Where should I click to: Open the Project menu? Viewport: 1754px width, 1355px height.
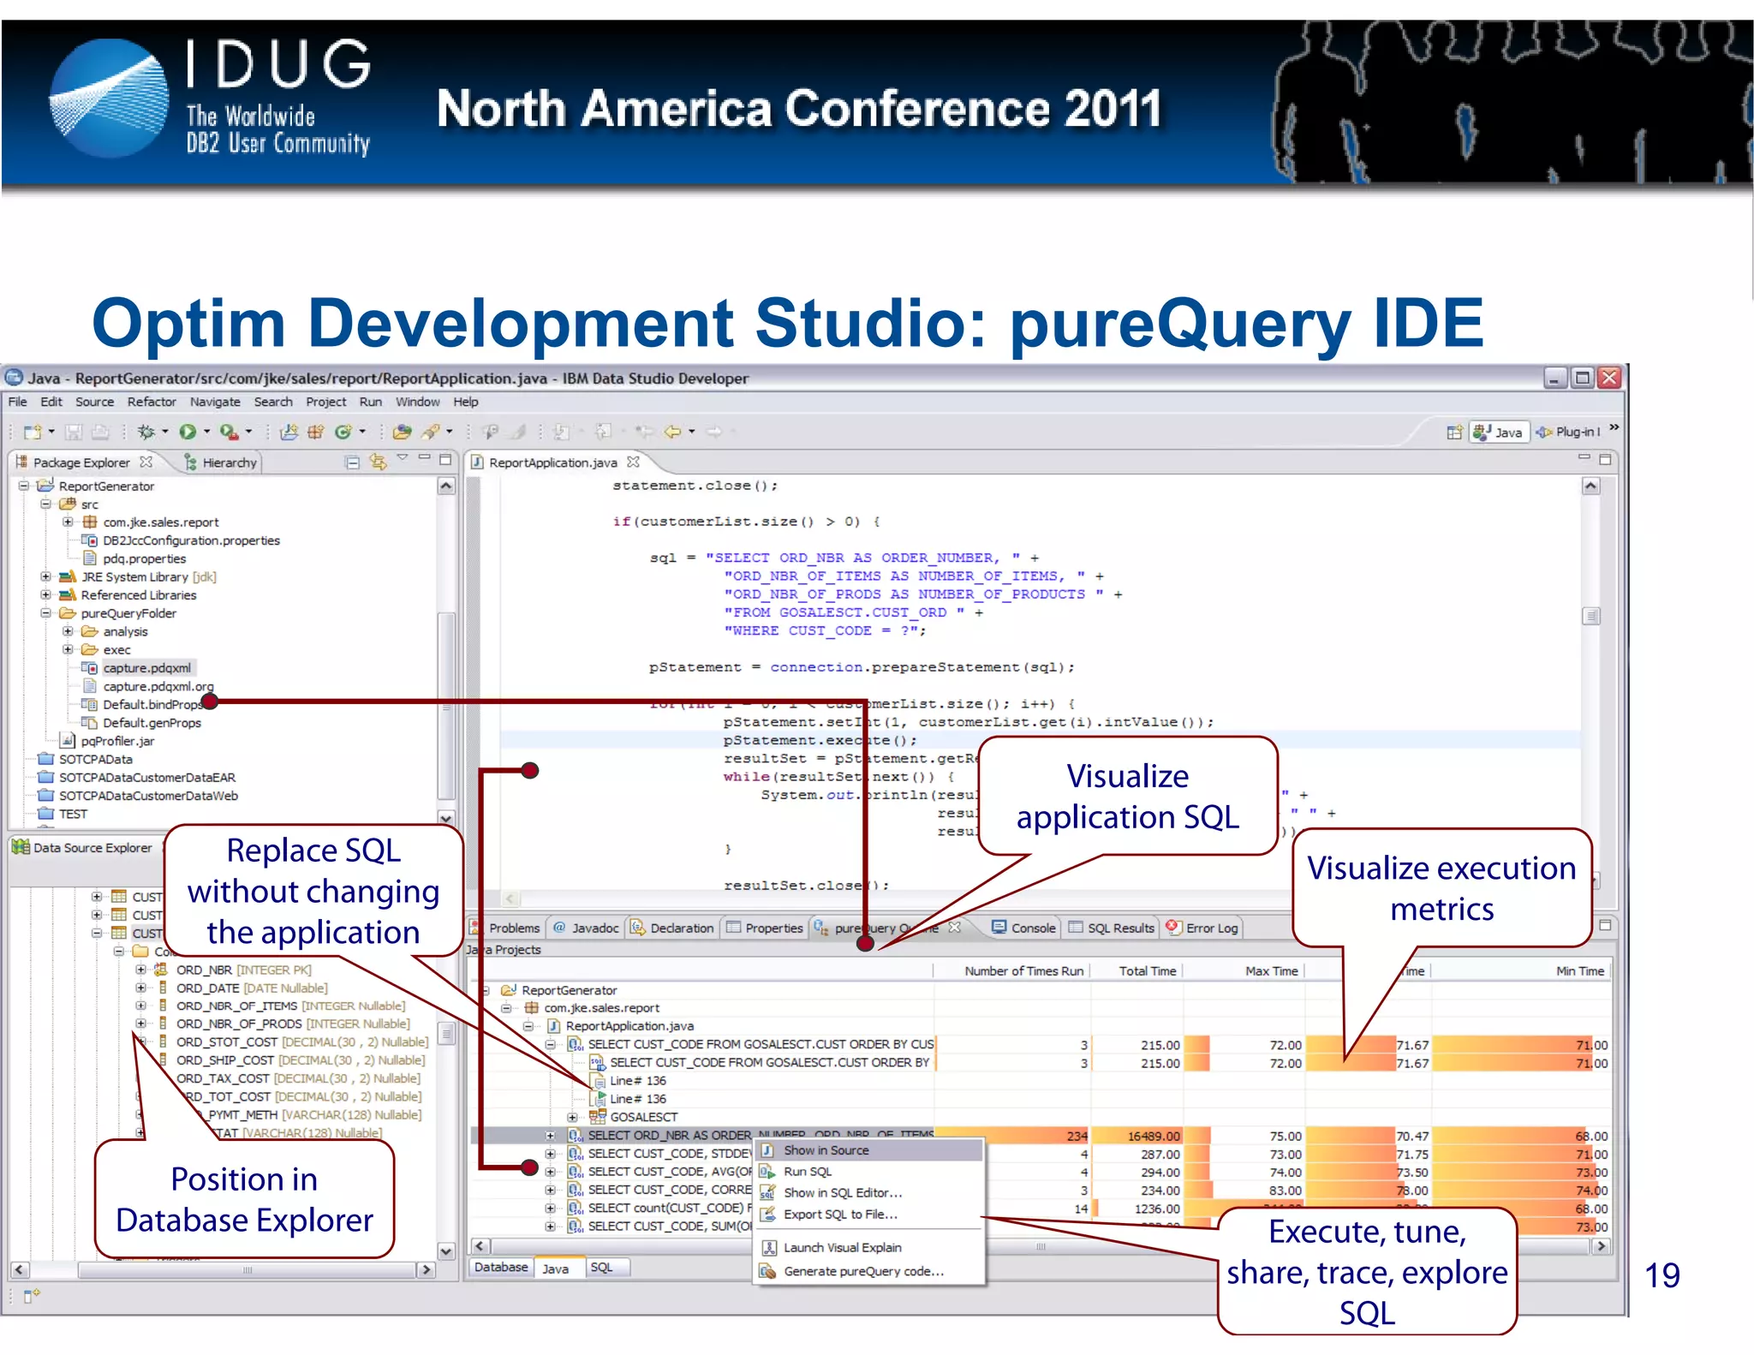[326, 402]
